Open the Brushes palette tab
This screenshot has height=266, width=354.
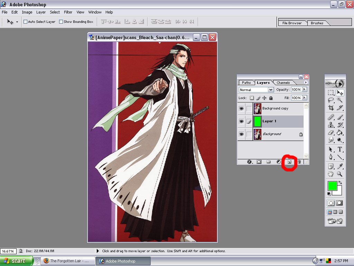click(317, 23)
